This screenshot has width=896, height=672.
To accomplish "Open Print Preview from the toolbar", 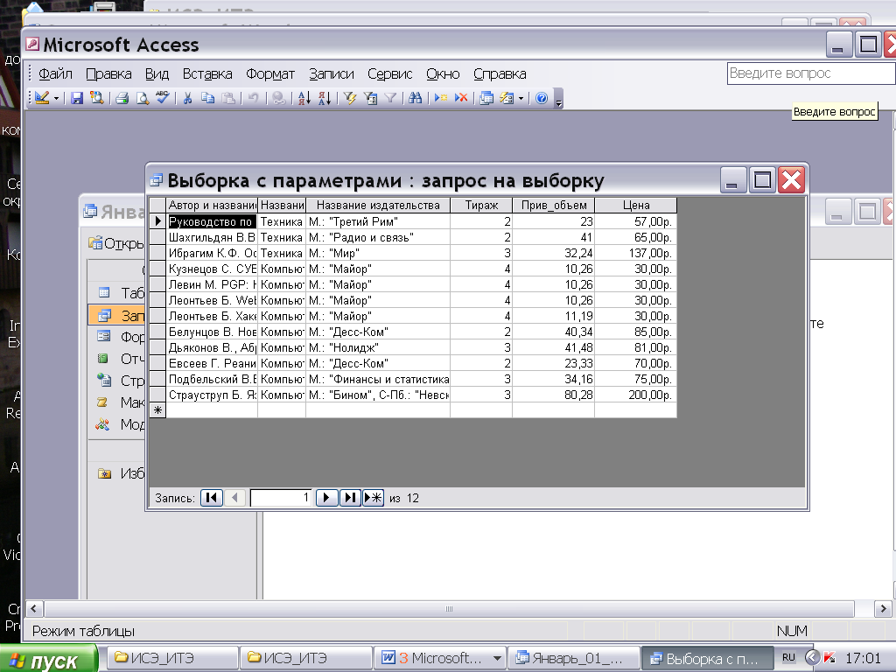I will [142, 98].
